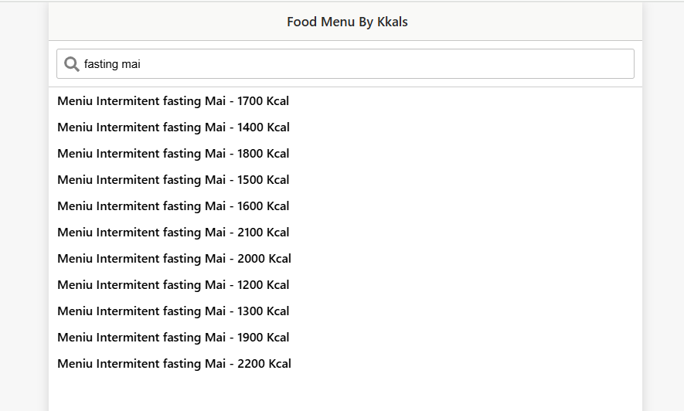Click '2200 Kcal' at the end of the last result
This screenshot has width=684, height=411.
click(x=264, y=364)
